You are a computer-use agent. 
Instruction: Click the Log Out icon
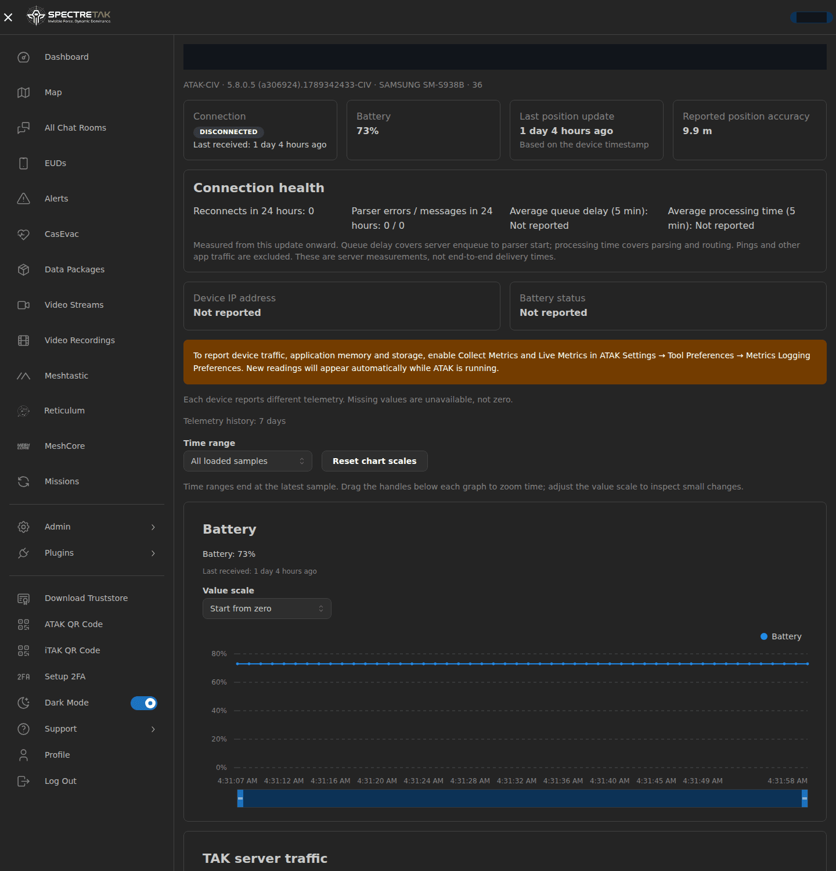[x=23, y=781]
